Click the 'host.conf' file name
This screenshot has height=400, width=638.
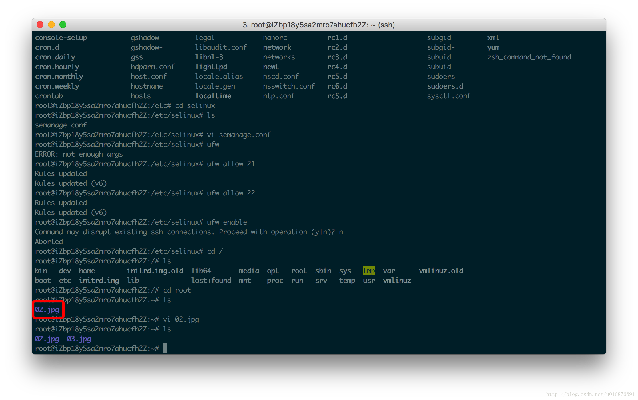coord(149,77)
